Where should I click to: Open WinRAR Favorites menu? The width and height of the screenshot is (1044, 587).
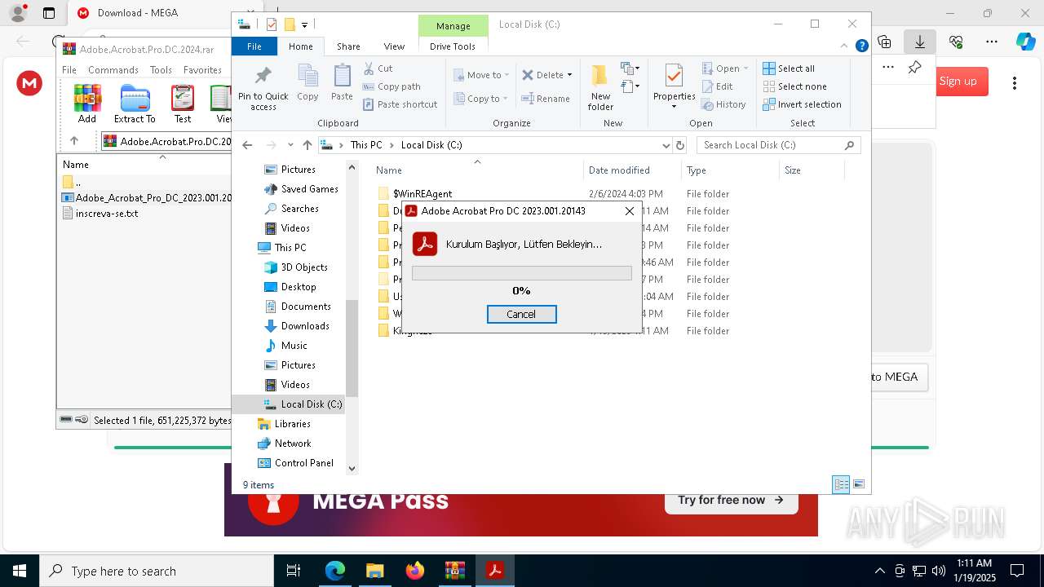[202, 70]
